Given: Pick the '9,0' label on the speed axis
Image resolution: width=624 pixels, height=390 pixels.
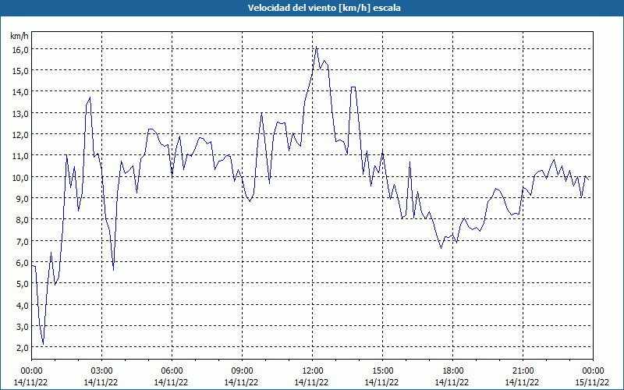Looking at the screenshot, I should pyautogui.click(x=22, y=198).
